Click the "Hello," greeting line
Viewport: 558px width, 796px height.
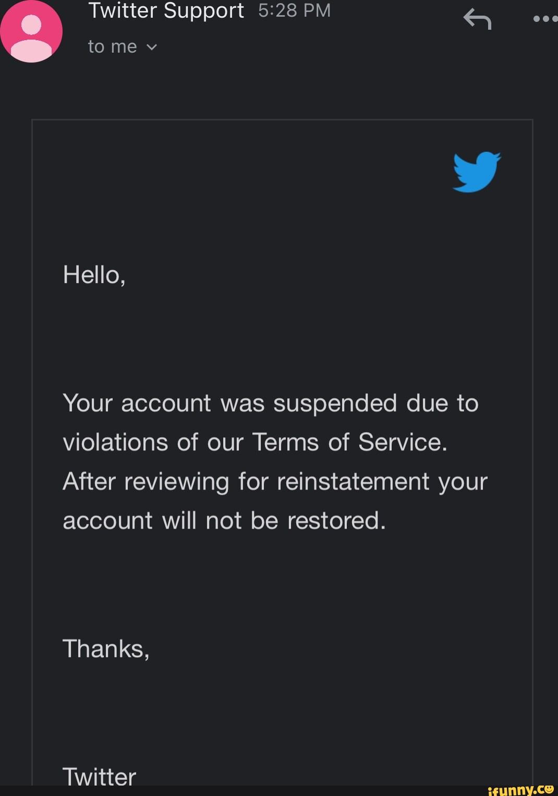click(94, 275)
